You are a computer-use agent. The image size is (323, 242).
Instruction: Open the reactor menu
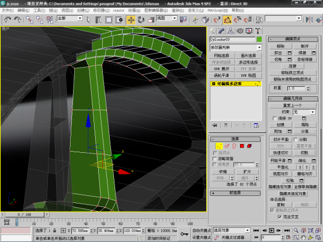click(119, 10)
